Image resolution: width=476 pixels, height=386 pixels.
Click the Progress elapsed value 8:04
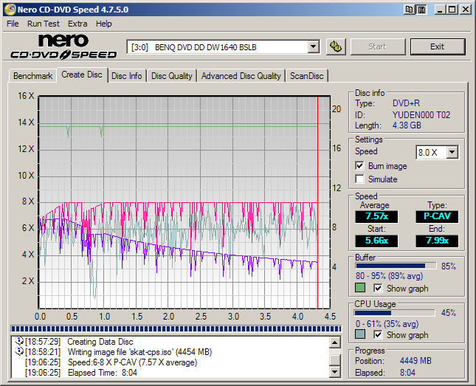pos(407,372)
